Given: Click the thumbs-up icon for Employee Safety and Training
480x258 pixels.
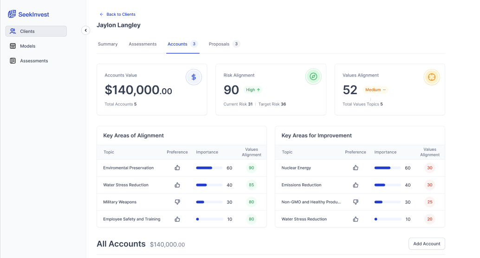Looking at the screenshot, I should click(x=177, y=219).
